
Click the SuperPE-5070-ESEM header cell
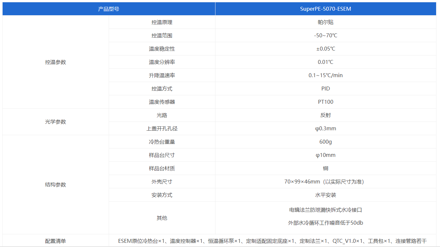325,9
